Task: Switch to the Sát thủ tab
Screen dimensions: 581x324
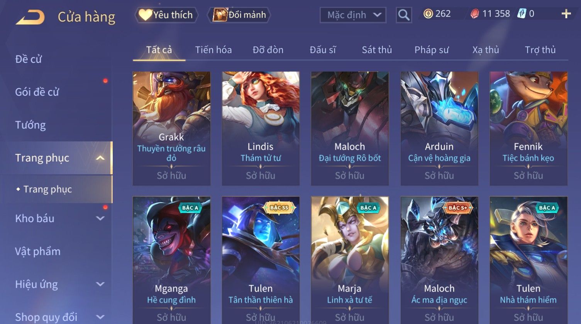Action: tap(377, 50)
